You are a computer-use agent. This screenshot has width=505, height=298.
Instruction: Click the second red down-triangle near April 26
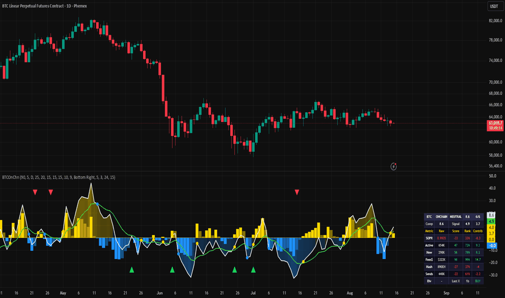[x=50, y=192]
